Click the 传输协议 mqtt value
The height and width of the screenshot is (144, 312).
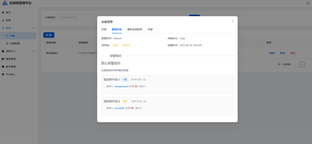(182, 38)
